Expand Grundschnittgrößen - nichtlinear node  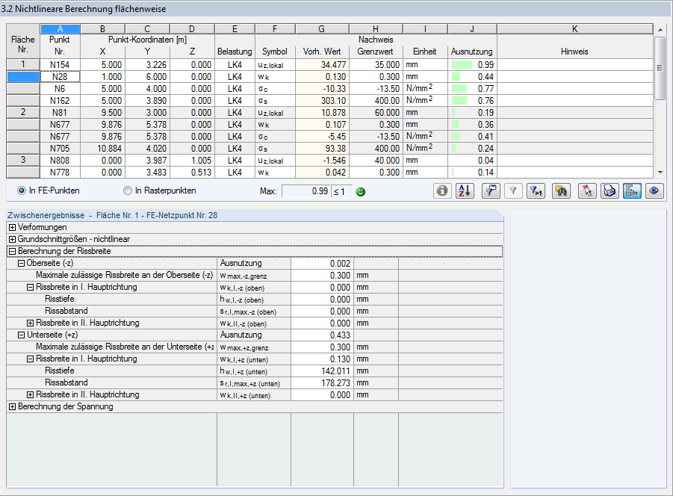coord(13,240)
